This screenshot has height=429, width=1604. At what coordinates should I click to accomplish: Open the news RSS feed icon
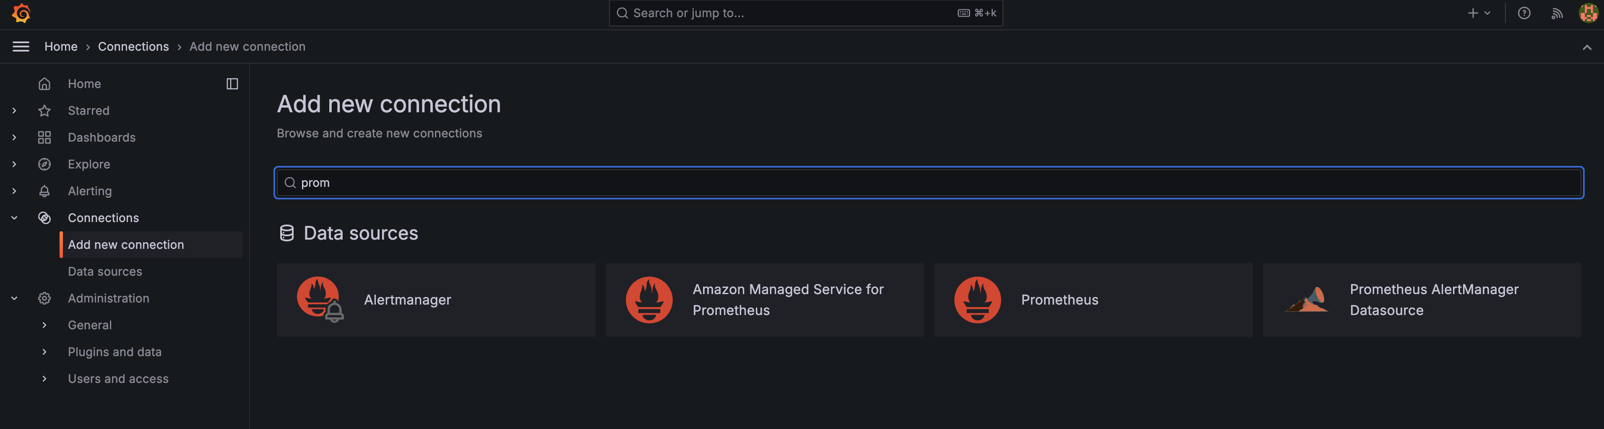pos(1557,13)
